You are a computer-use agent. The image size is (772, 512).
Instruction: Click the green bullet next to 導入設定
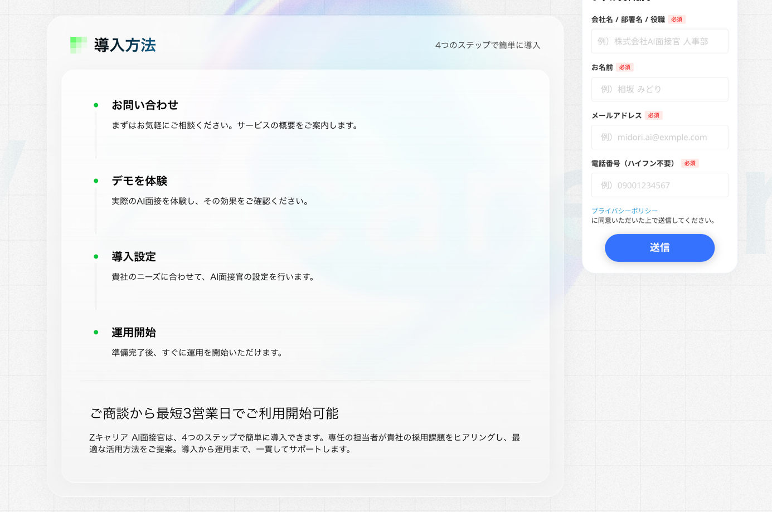click(x=96, y=257)
